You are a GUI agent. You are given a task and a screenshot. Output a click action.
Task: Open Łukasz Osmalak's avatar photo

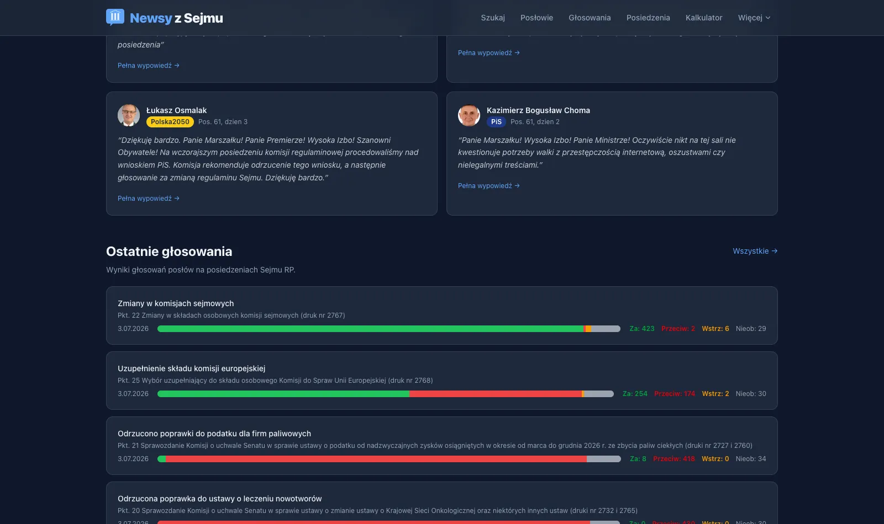(129, 115)
